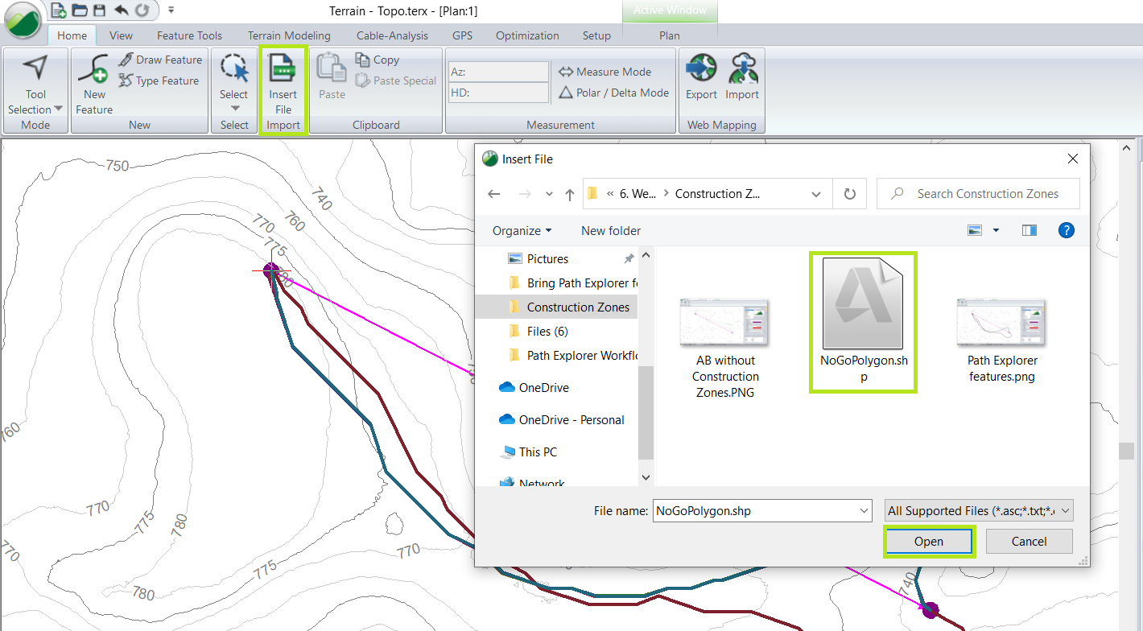Open the Setup ribbon tab
The image size is (1143, 631).
tap(596, 35)
